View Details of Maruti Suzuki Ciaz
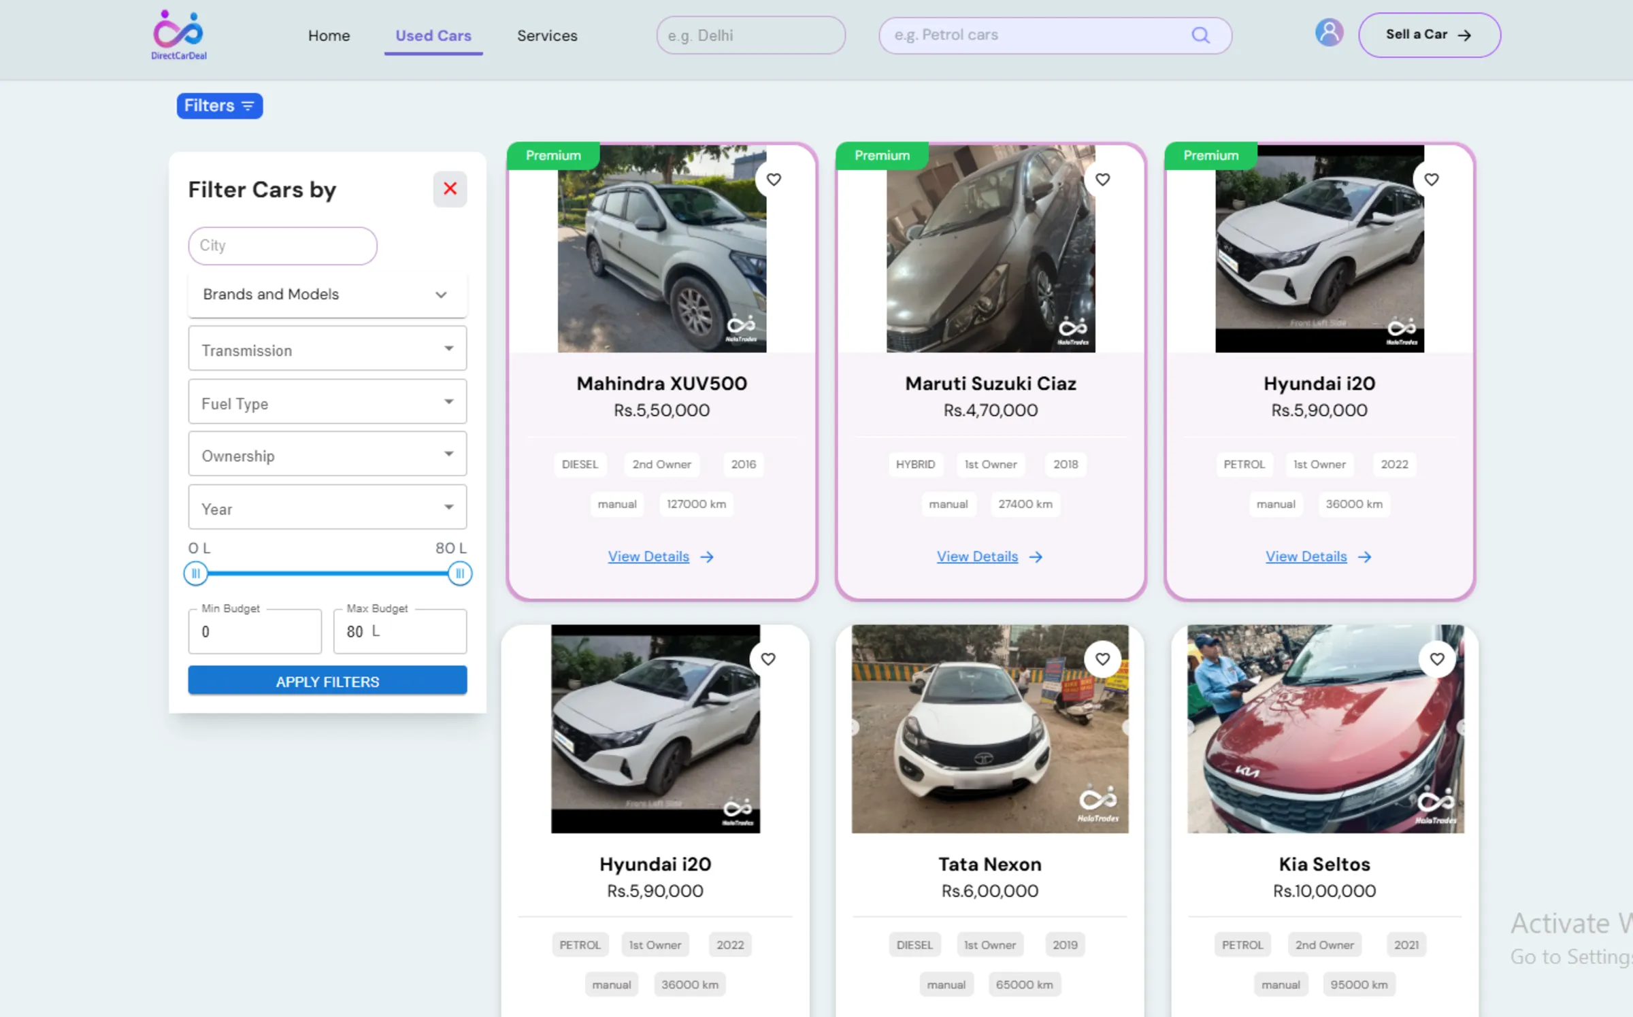 (989, 556)
